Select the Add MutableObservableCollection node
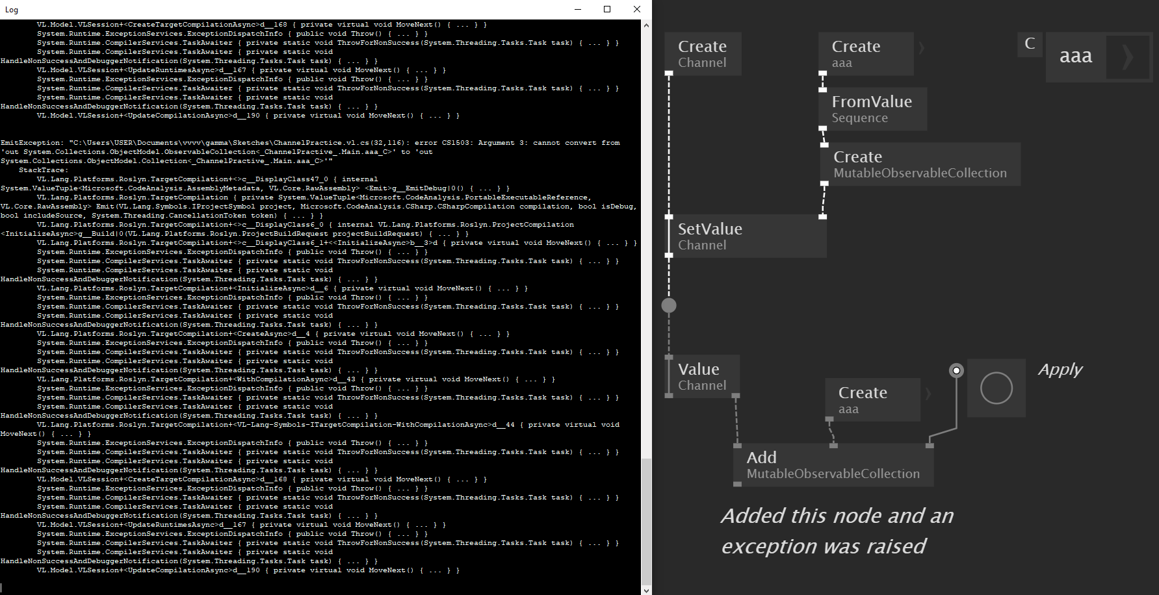Image resolution: width=1159 pixels, height=595 pixels. [x=834, y=465]
